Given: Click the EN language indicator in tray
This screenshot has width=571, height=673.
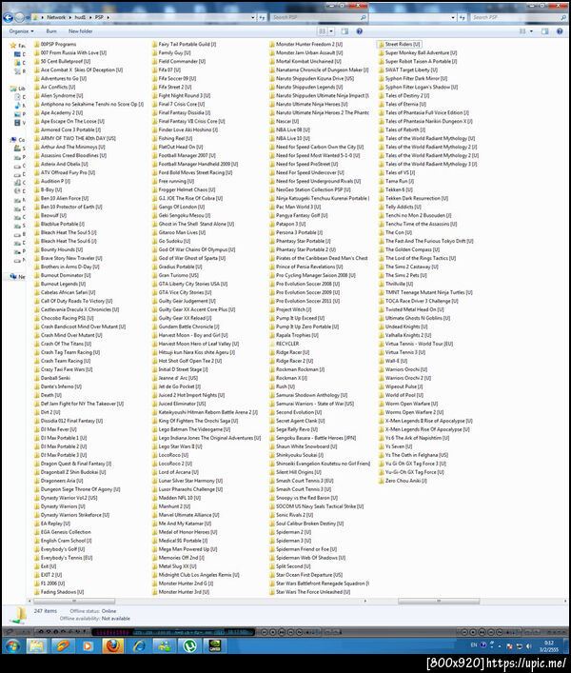Looking at the screenshot, I should (x=474, y=645).
